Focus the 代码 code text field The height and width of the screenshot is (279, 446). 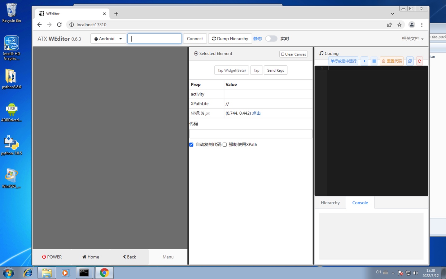(x=251, y=134)
